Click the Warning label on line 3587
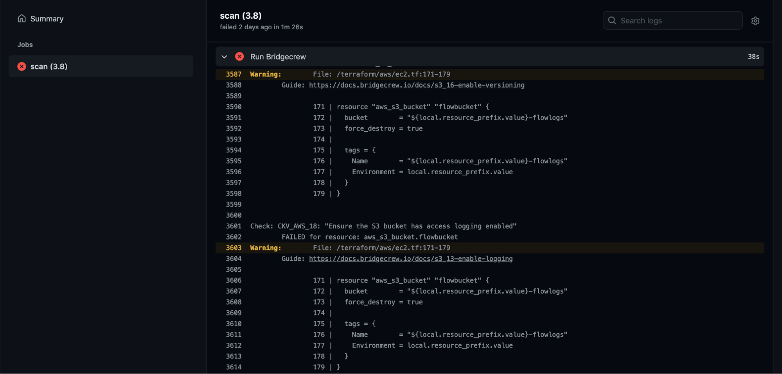This screenshot has width=782, height=374. (266, 74)
